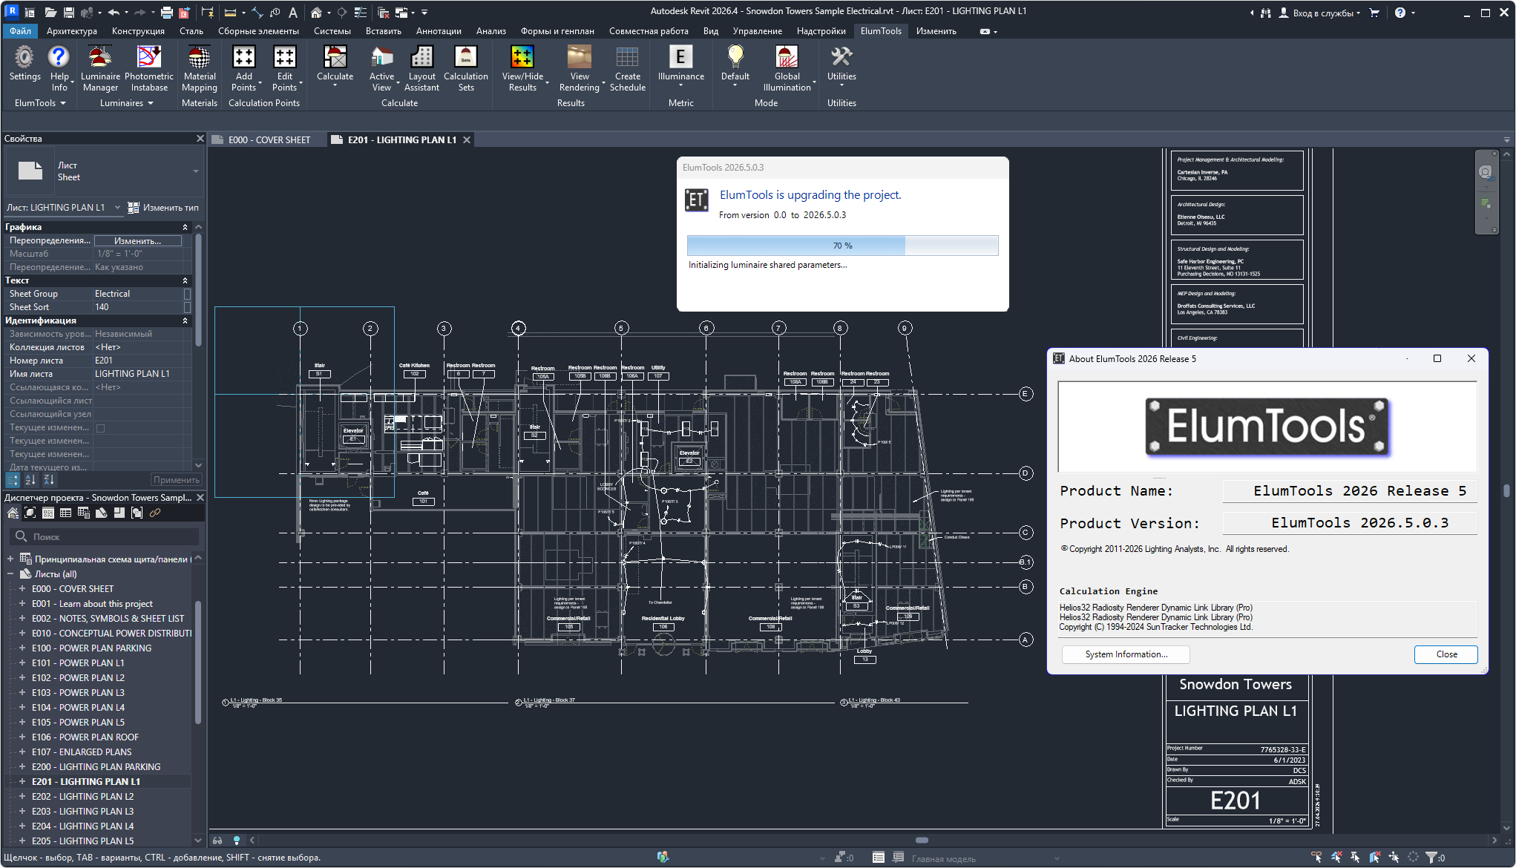Screen dimensions: 1516x868
Task: Click the Save disk icon
Action: (68, 13)
